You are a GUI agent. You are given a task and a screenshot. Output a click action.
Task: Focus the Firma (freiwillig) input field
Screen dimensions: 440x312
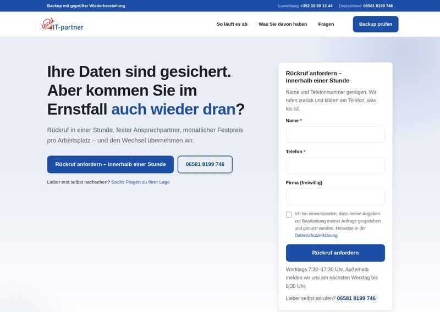[x=335, y=197]
